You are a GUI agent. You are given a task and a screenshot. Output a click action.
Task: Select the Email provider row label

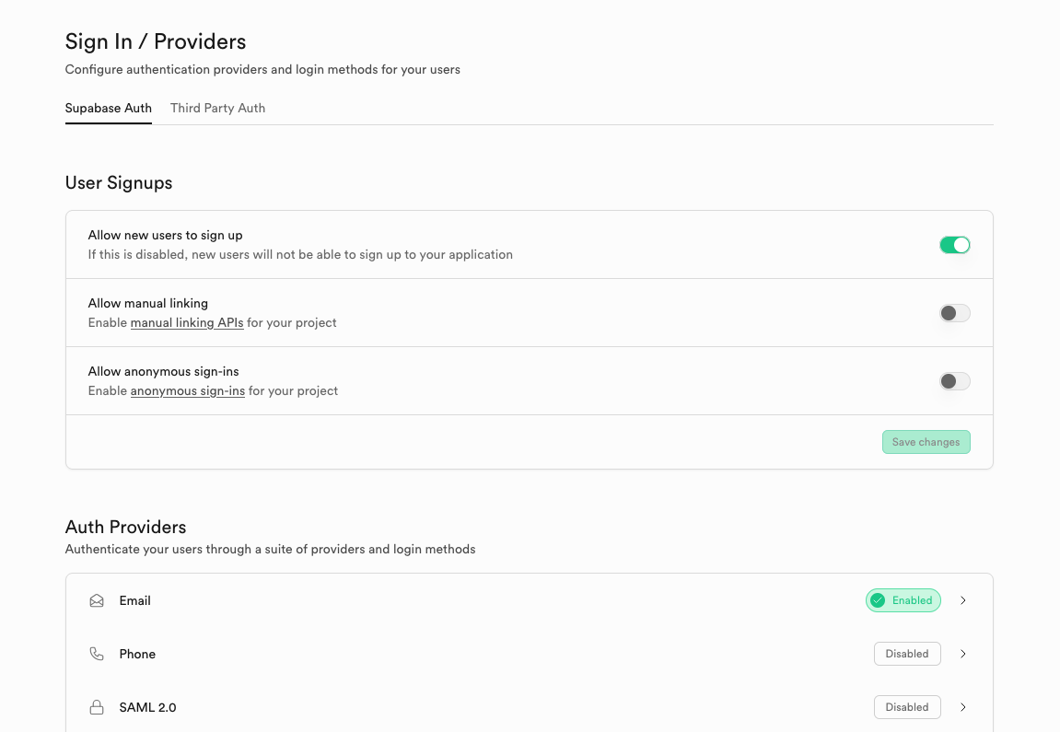click(x=134, y=600)
